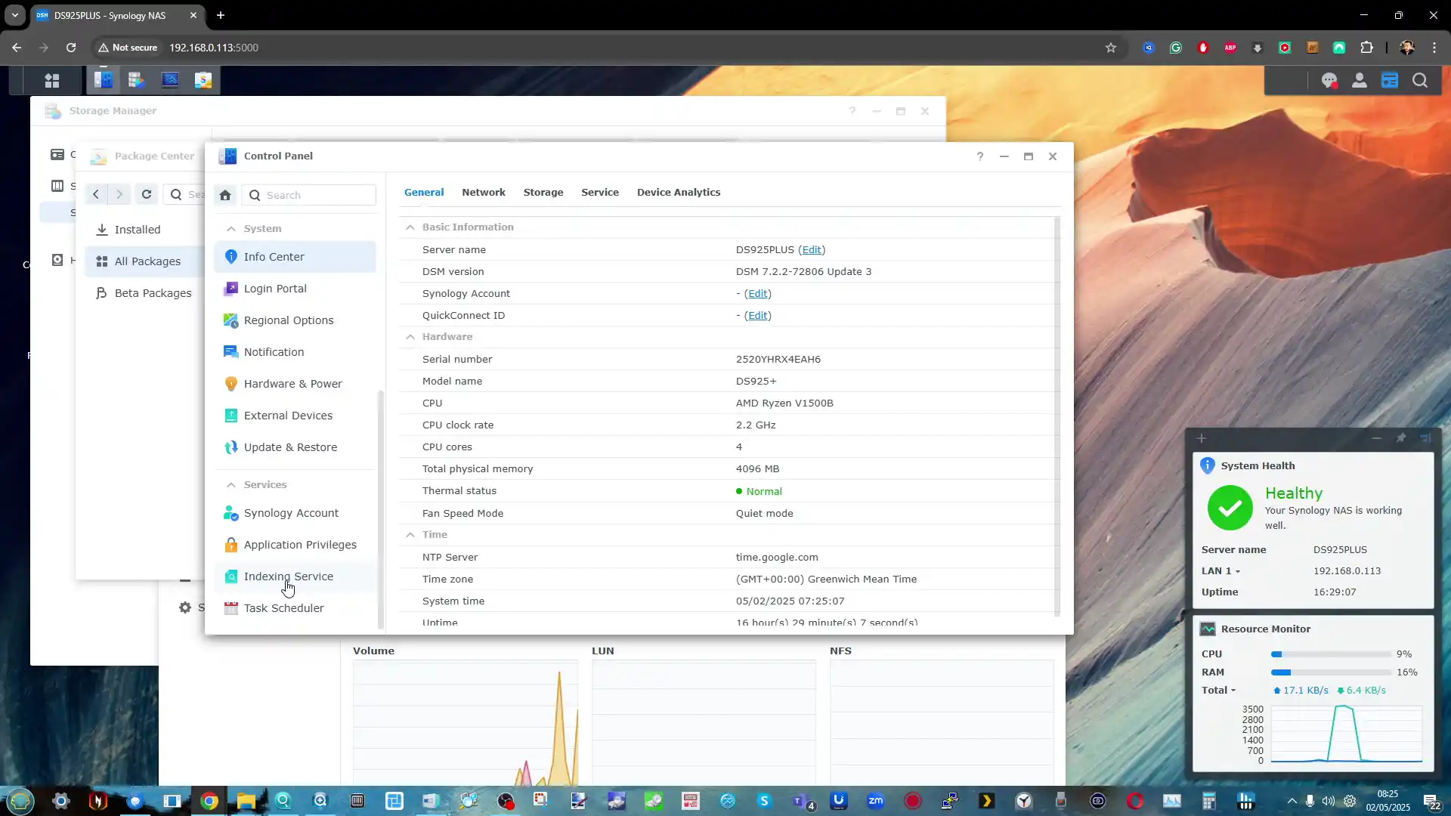Edit the Synology Account link
The width and height of the screenshot is (1451, 816).
point(757,294)
